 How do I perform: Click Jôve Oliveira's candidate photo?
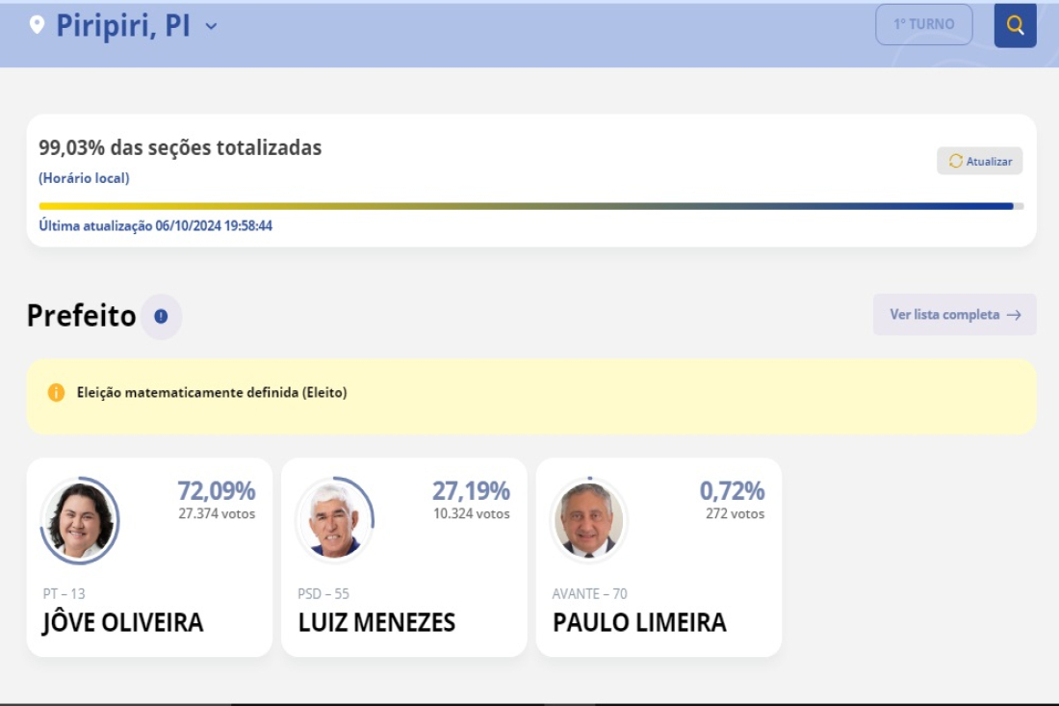pyautogui.click(x=80, y=520)
